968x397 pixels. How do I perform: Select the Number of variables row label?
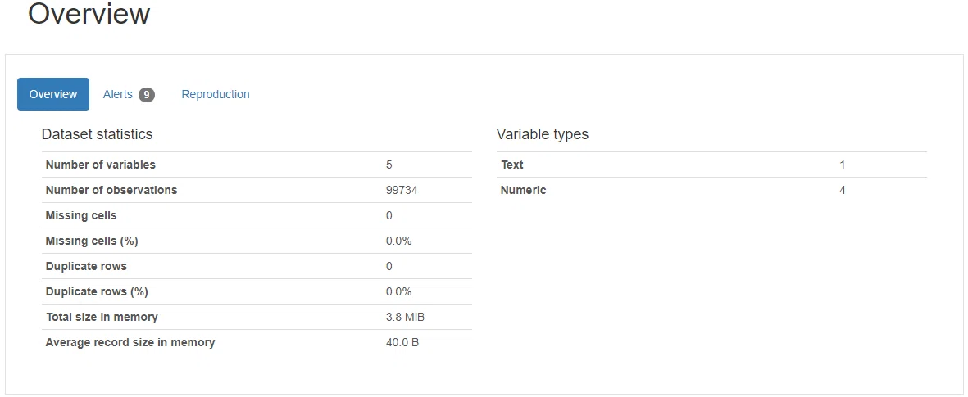[x=101, y=165]
